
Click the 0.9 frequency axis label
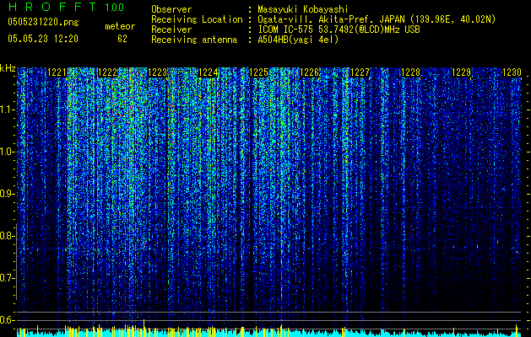7,194
